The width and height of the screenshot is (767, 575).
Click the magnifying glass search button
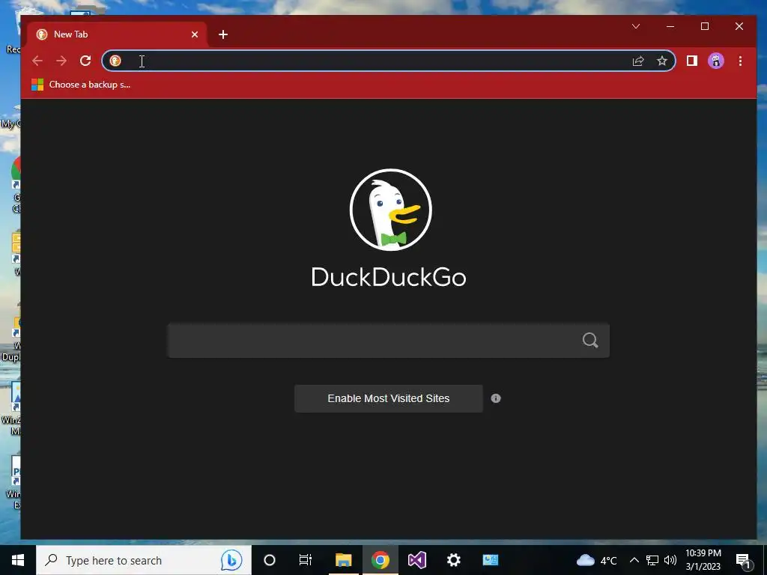590,340
